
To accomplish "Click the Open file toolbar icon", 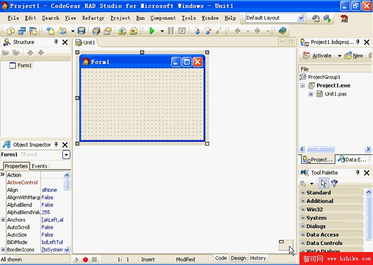I will coord(63,31).
